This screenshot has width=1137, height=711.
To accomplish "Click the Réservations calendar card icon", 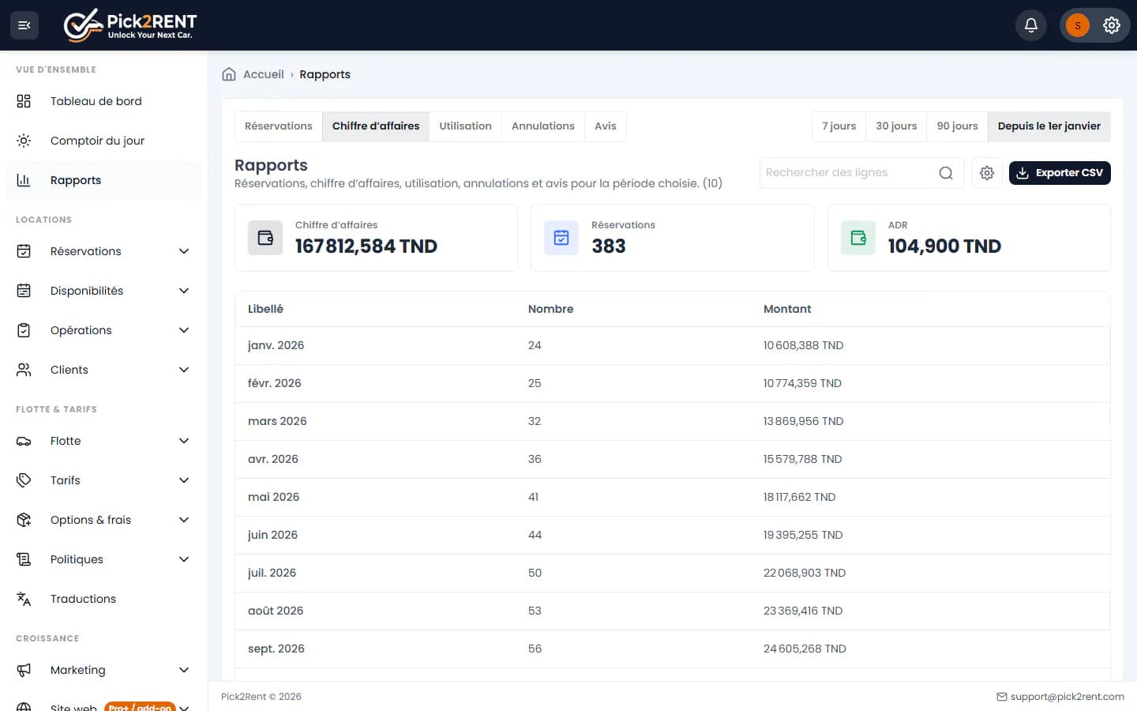I will coord(561,238).
